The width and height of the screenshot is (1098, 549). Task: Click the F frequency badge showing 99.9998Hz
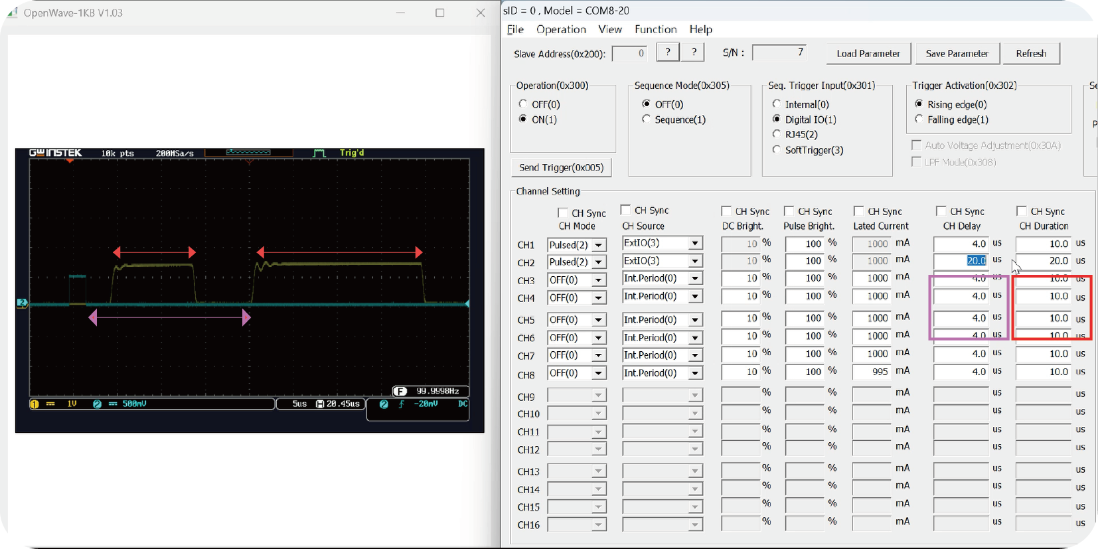400,391
